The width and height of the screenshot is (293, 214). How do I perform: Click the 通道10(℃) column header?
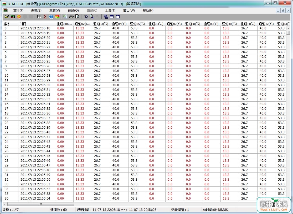point(230,24)
